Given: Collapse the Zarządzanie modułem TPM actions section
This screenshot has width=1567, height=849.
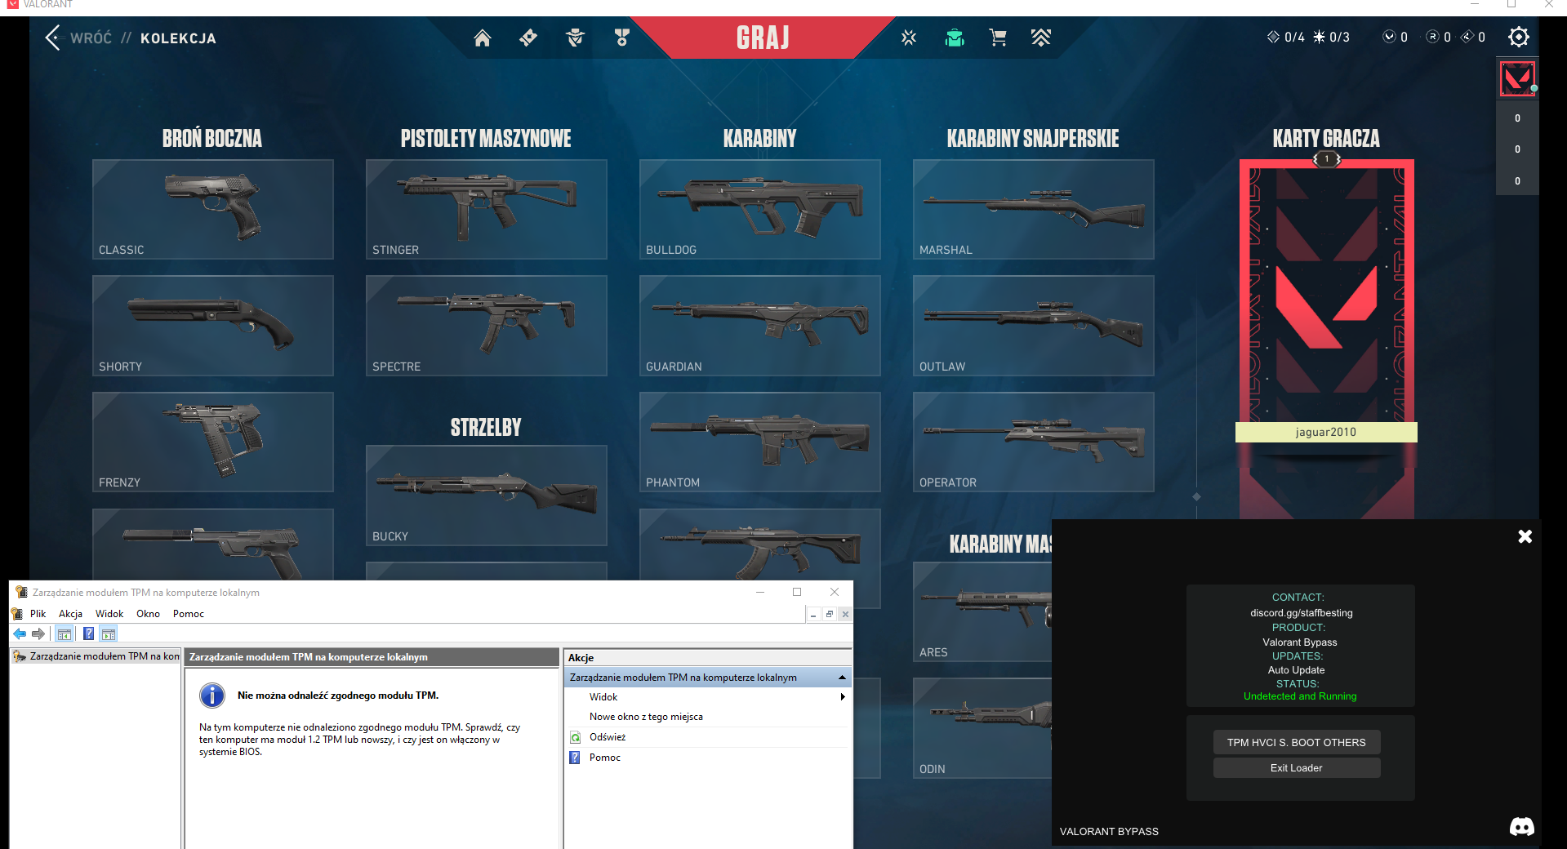Looking at the screenshot, I should [841, 678].
